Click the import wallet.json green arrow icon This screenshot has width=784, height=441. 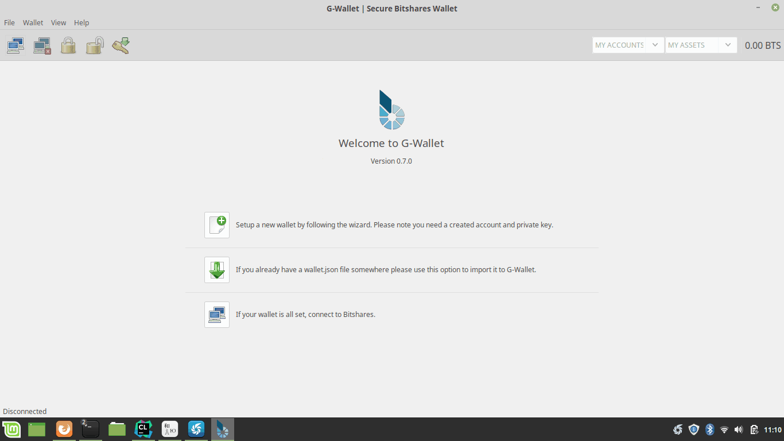coord(217,270)
